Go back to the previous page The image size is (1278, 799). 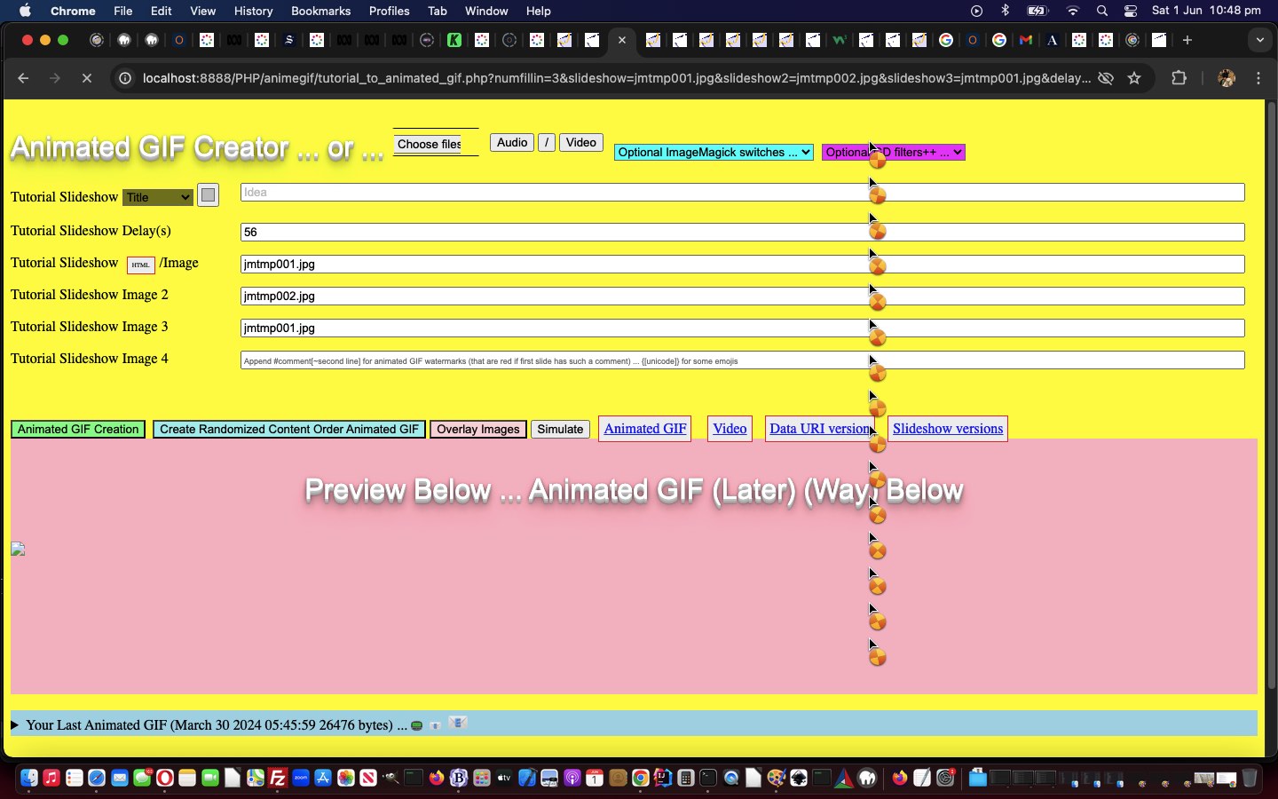pos(24,78)
